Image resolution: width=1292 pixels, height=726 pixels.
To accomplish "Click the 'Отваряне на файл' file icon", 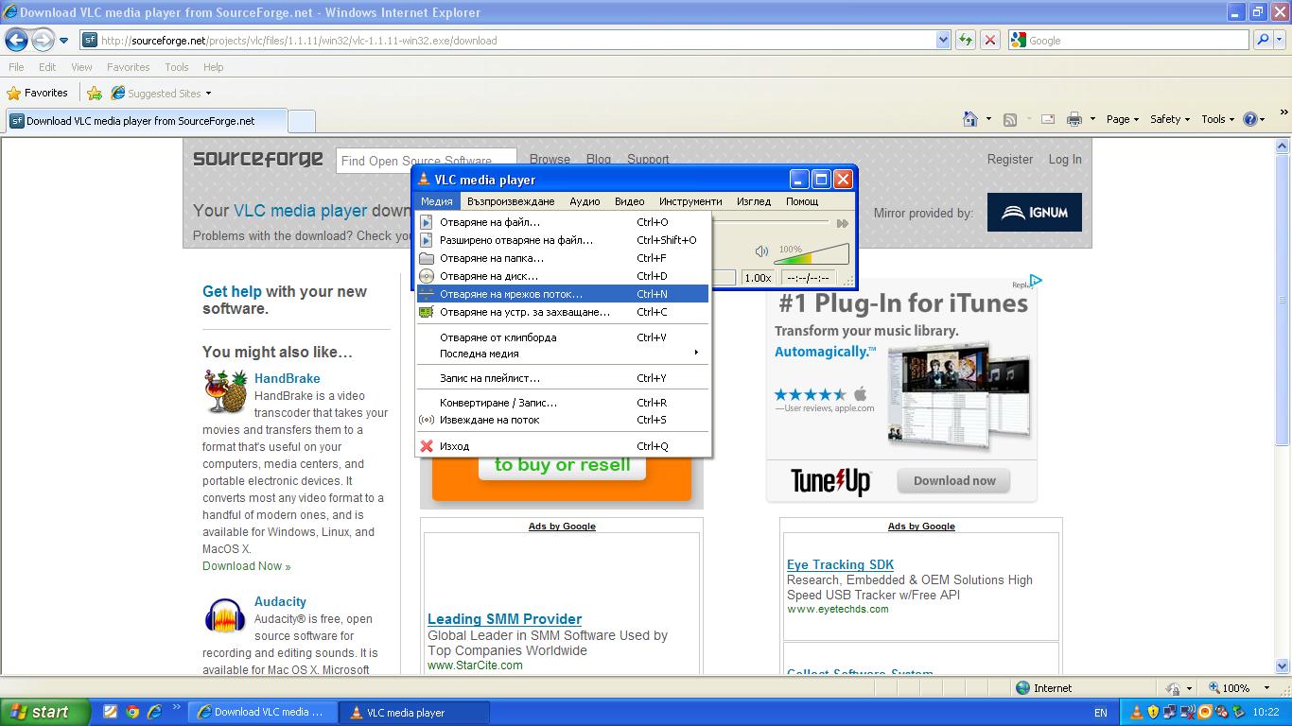I will pyautogui.click(x=427, y=222).
